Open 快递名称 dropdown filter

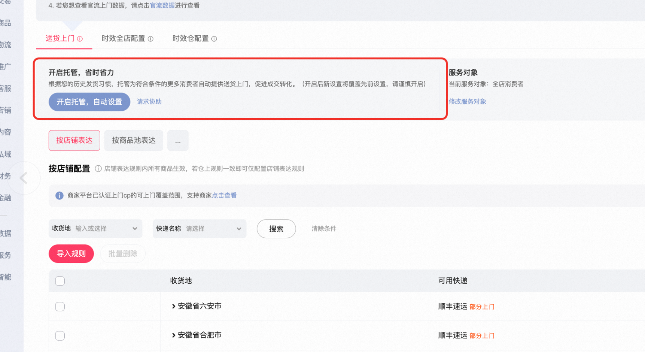tap(200, 228)
